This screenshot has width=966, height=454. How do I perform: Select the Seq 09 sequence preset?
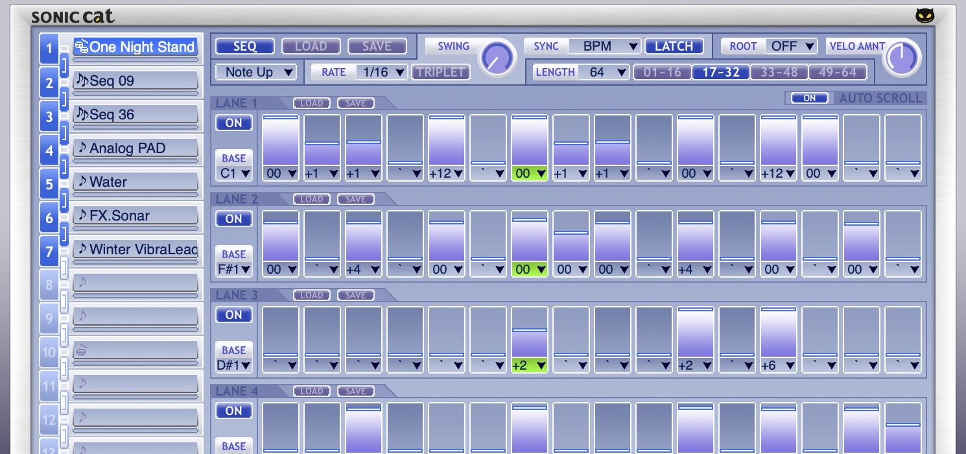pyautogui.click(x=135, y=81)
